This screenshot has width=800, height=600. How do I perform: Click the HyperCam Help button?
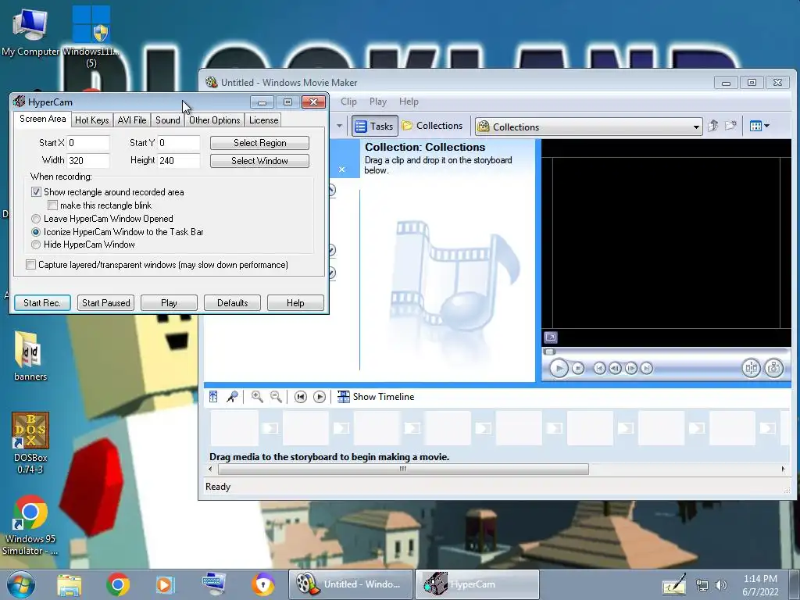tap(295, 302)
